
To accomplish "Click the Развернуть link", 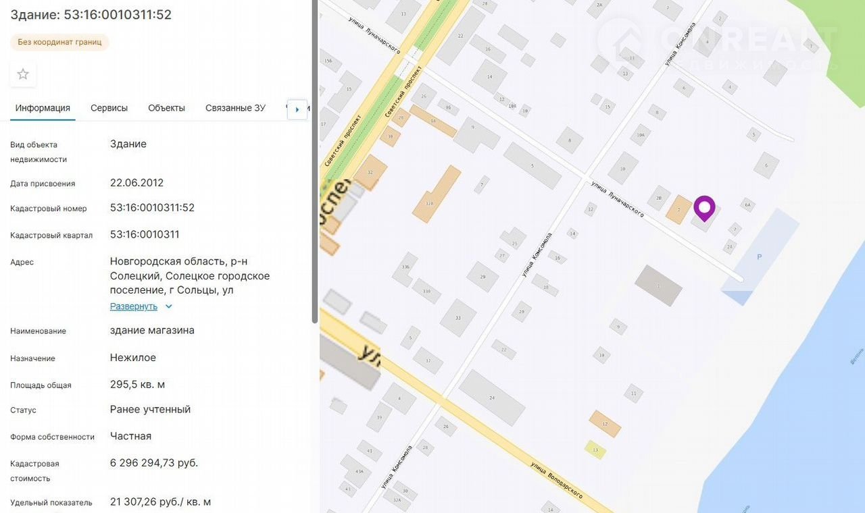I will click(x=134, y=306).
